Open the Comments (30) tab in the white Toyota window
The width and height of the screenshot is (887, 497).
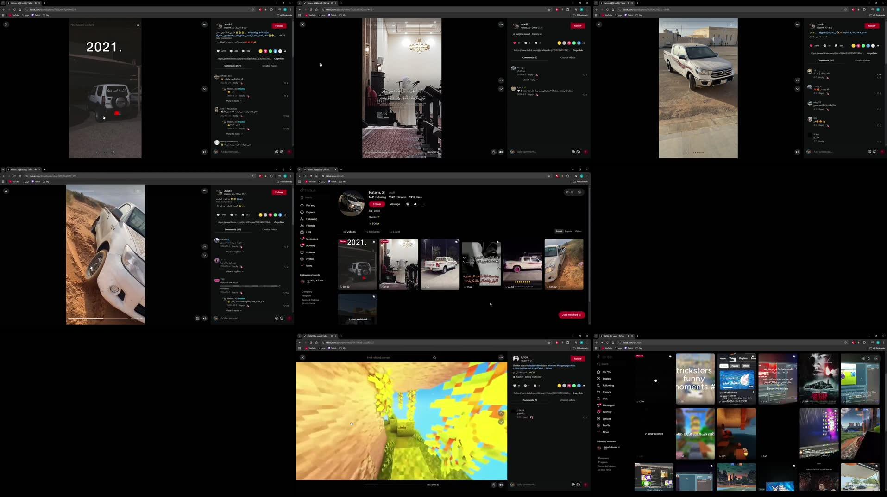point(825,60)
